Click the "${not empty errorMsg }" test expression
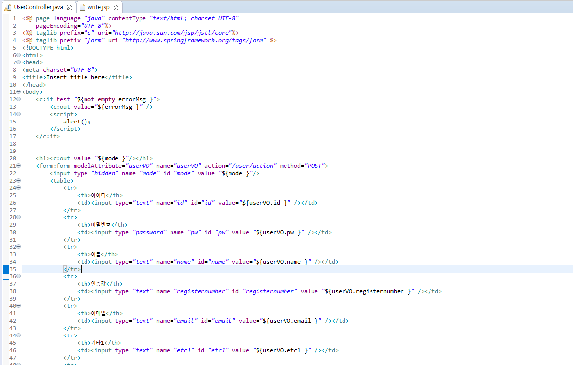This screenshot has height=365, width=573. 115,99
